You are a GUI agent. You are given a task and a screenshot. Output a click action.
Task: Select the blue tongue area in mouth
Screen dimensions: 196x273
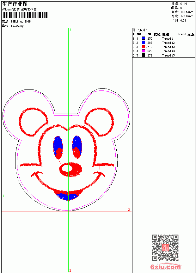(68, 196)
